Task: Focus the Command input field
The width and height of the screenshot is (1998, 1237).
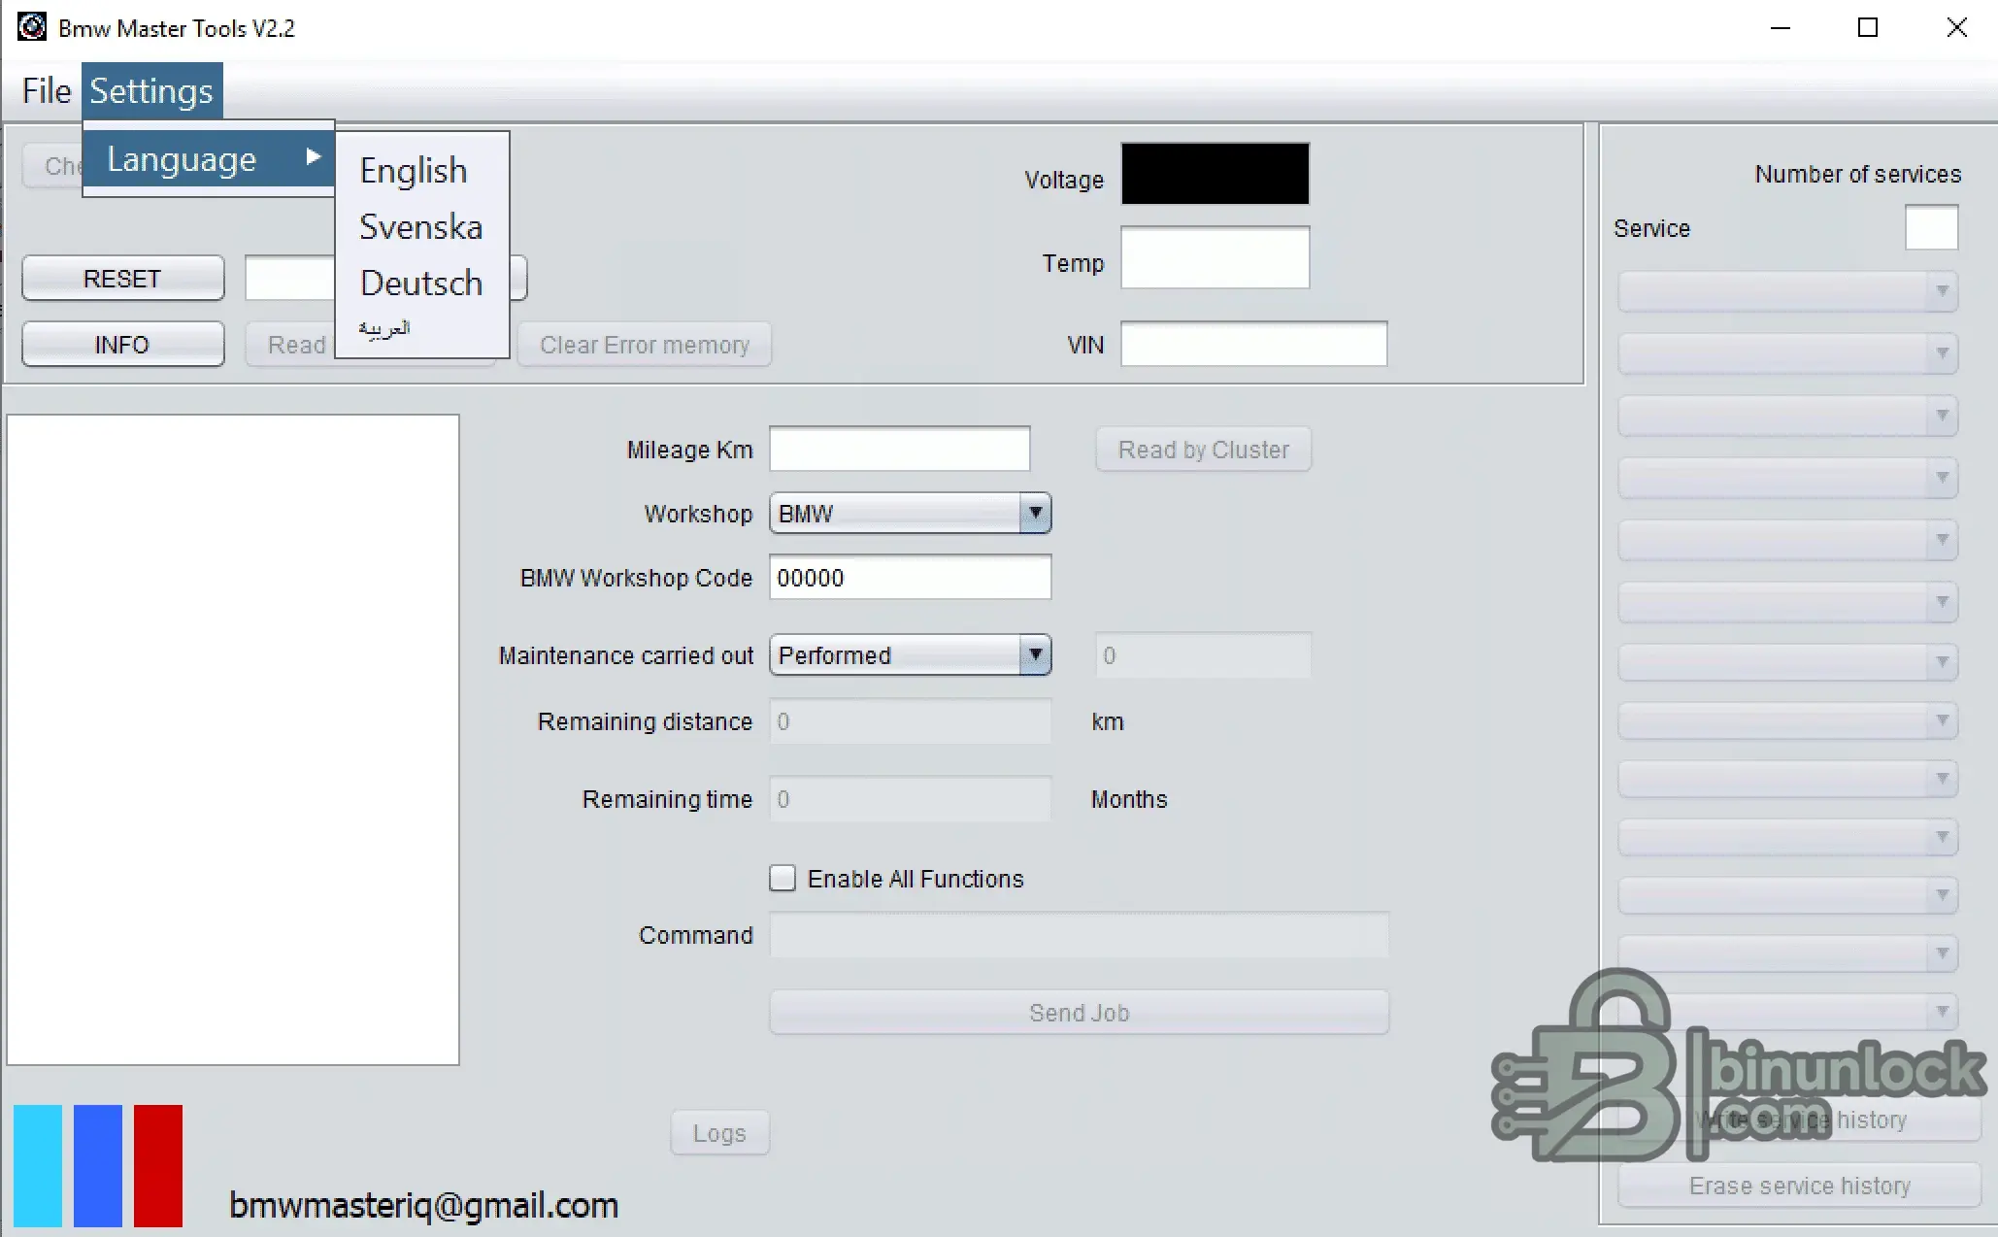Action: (x=1080, y=935)
